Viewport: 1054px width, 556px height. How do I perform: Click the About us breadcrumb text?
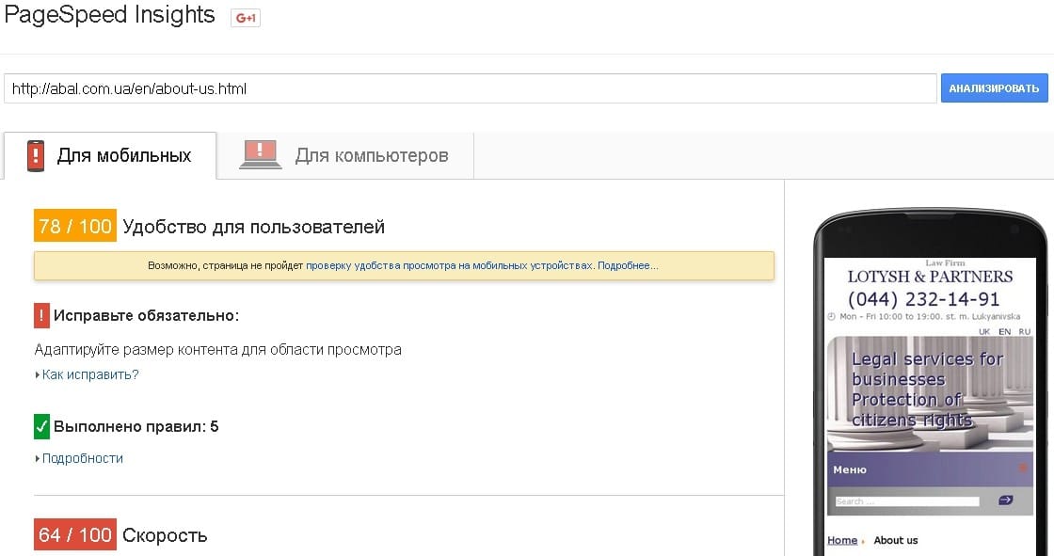(895, 541)
